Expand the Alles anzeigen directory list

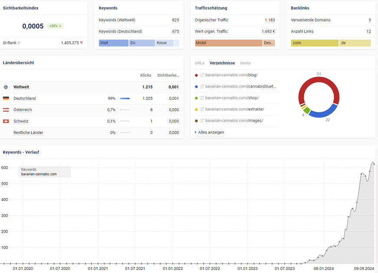pos(210,133)
